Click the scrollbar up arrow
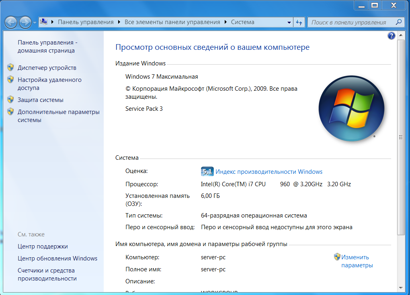 click(401, 35)
